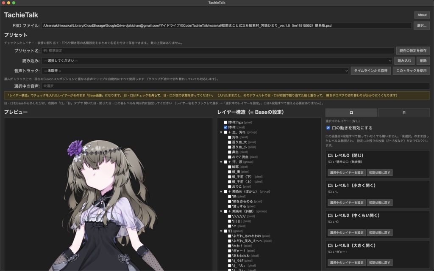Click the PSD file path field

226,25
